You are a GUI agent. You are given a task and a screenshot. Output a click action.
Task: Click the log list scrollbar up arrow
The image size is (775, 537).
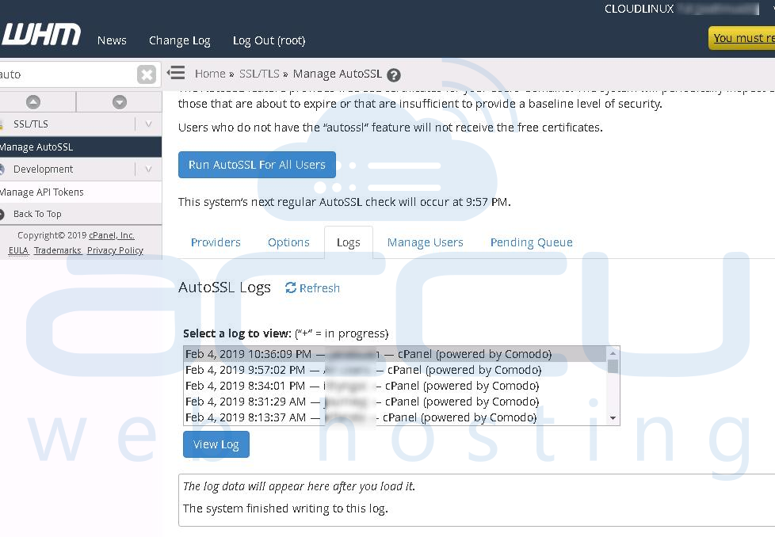[613, 352]
